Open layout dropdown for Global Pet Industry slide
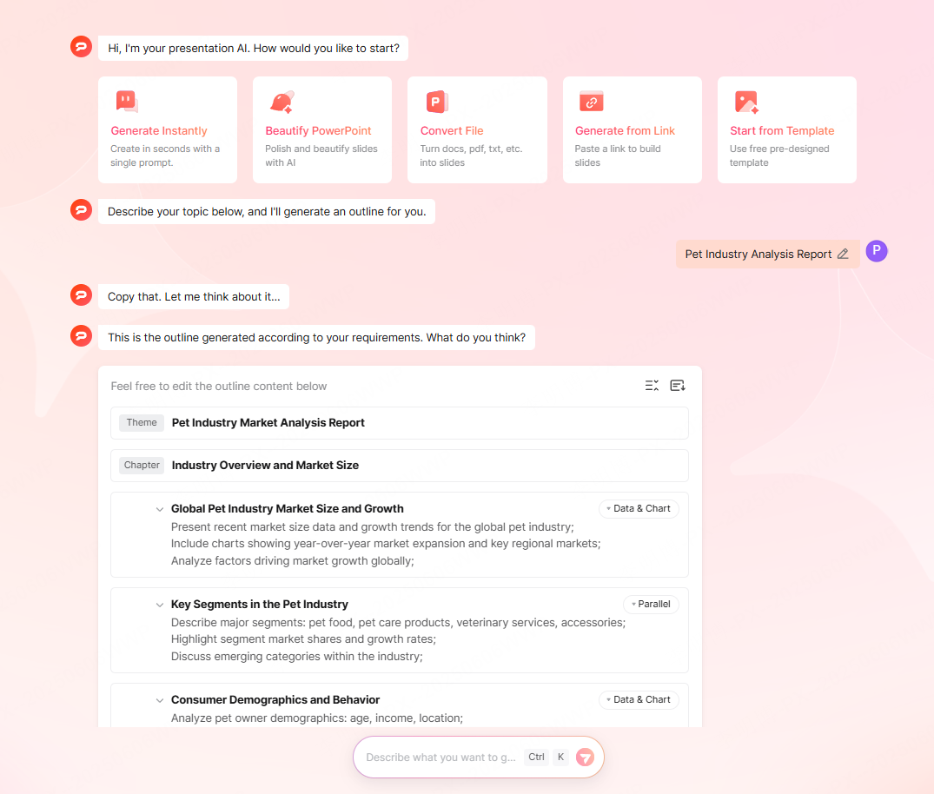The image size is (934, 794). click(x=639, y=509)
